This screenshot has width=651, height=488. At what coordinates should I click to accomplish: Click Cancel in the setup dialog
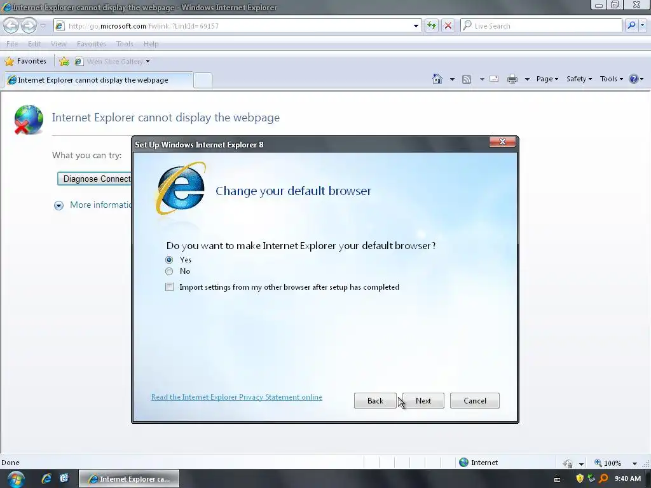[x=474, y=401]
